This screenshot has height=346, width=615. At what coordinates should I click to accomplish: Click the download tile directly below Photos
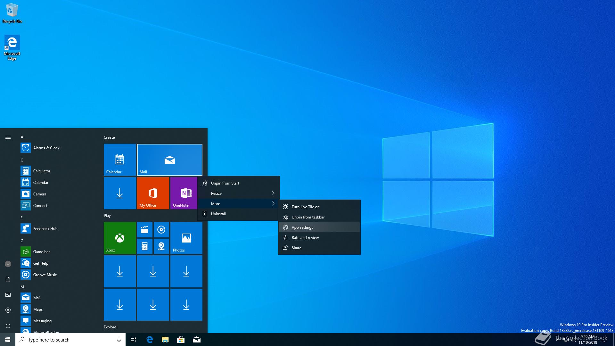click(x=186, y=271)
